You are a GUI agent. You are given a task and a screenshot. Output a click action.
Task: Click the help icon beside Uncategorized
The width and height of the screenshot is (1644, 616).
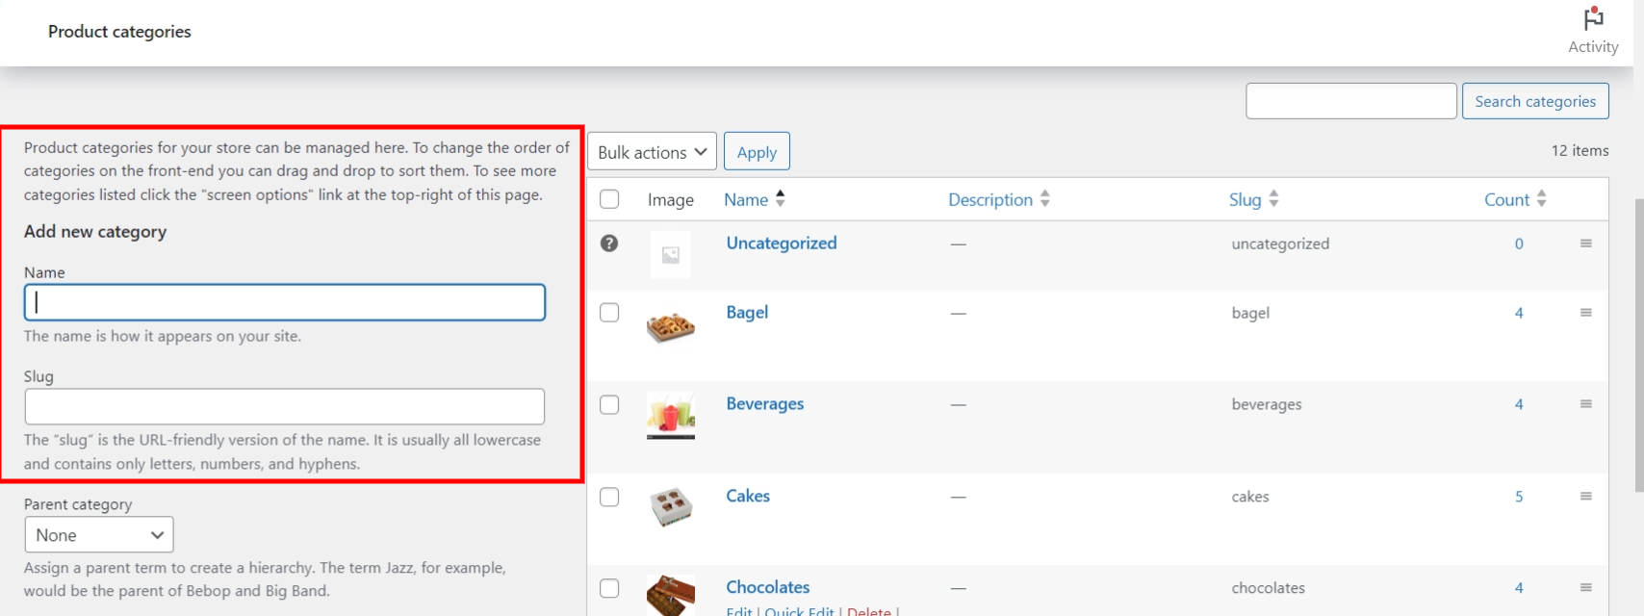pos(609,244)
